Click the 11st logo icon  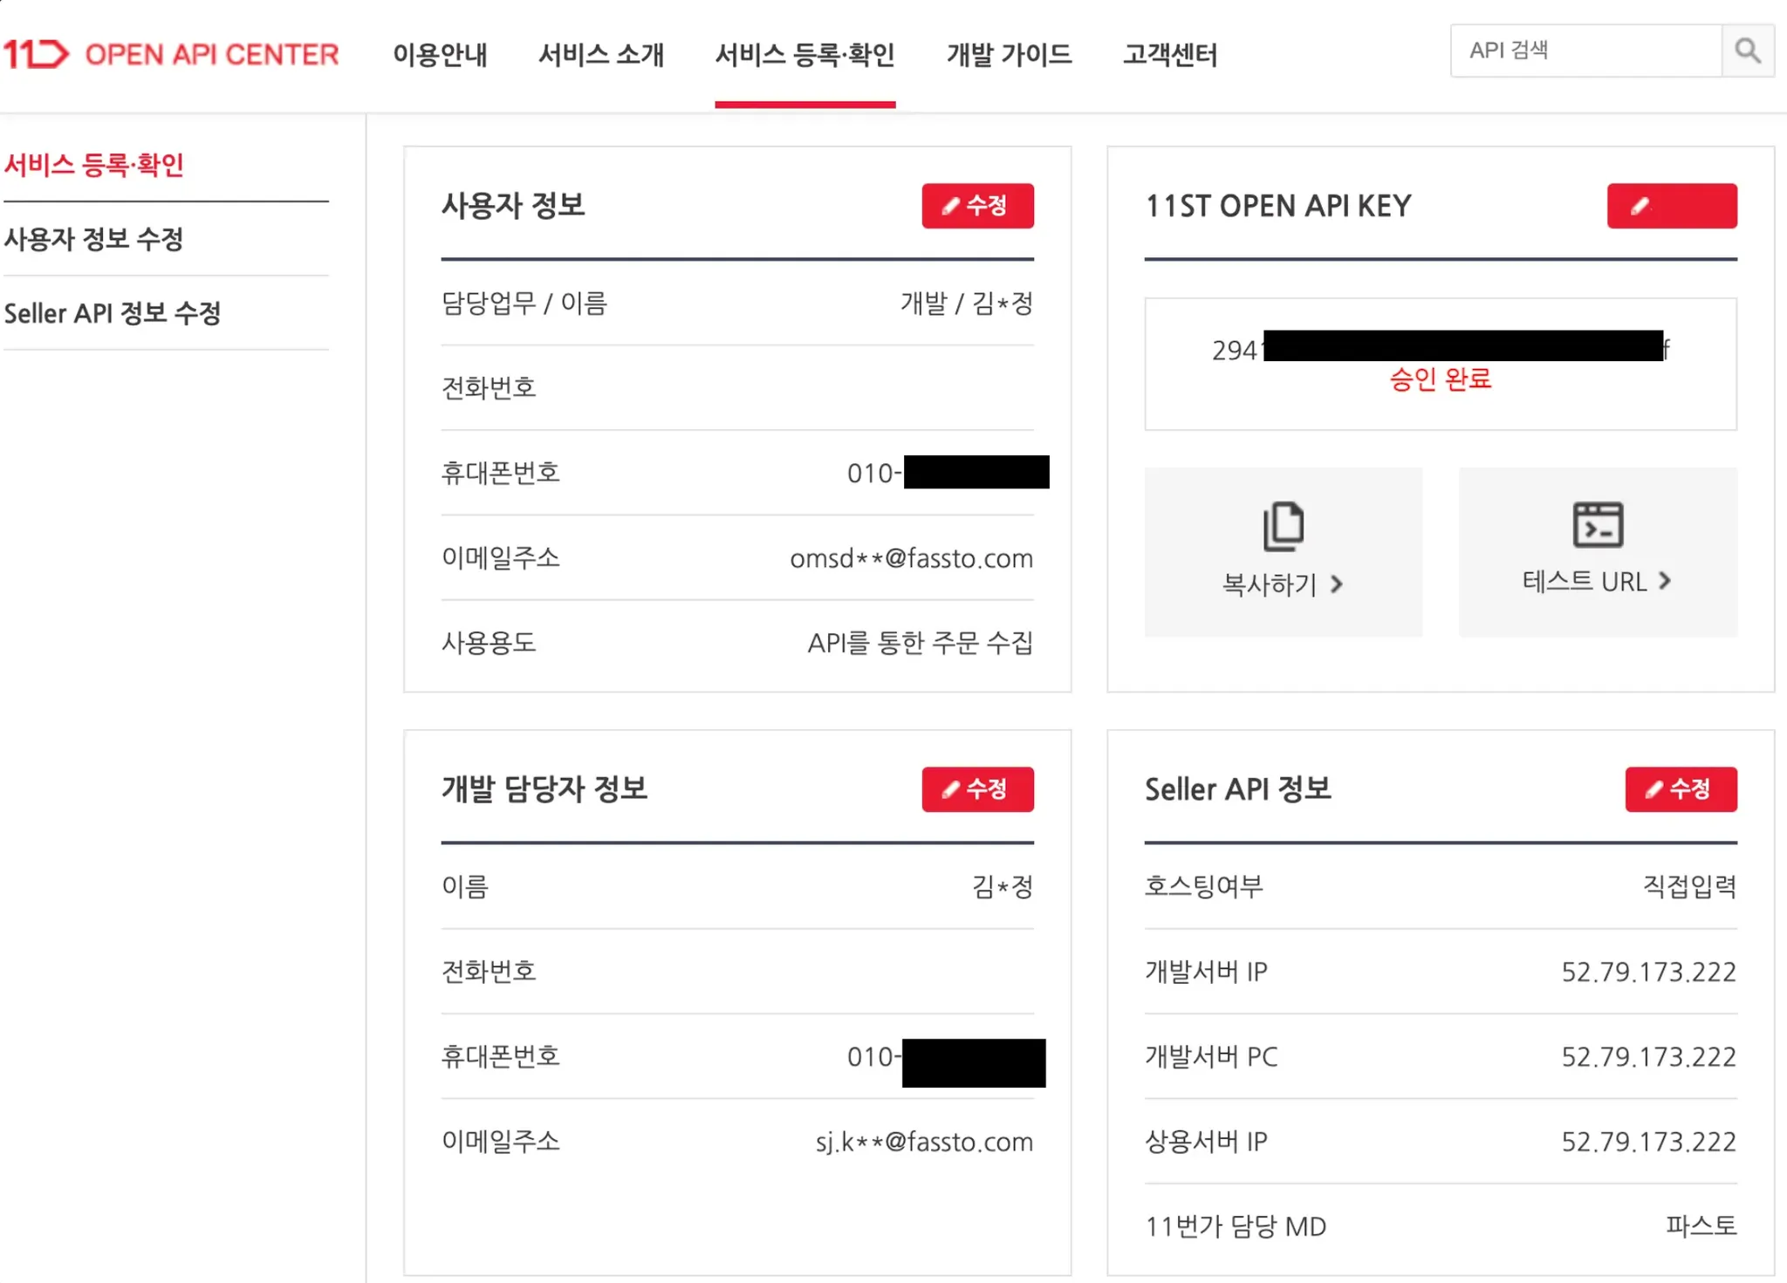(x=35, y=54)
